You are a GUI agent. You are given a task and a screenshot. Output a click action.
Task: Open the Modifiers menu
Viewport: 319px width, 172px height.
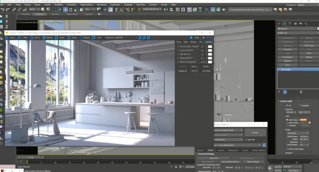coord(59,5)
